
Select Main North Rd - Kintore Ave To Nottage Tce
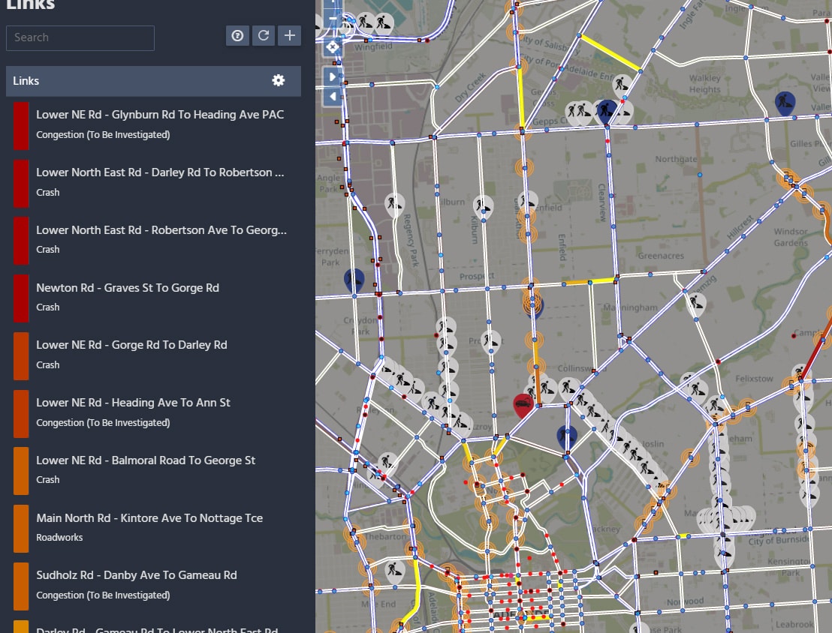(x=149, y=526)
